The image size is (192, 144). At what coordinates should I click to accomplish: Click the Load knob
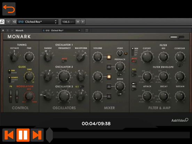pos(120,53)
